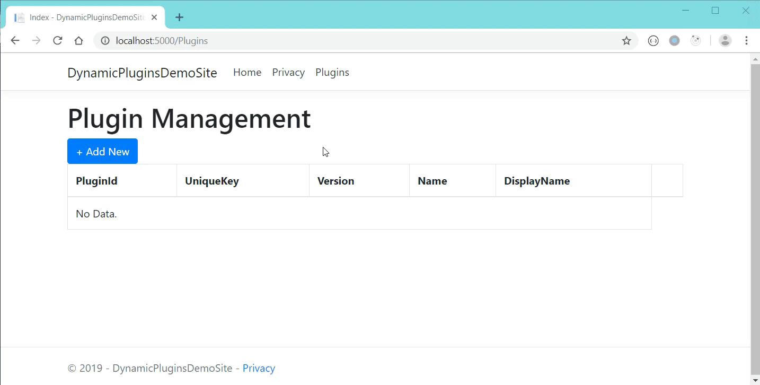Click the PluginId column header
This screenshot has width=760, height=385.
[x=122, y=181]
